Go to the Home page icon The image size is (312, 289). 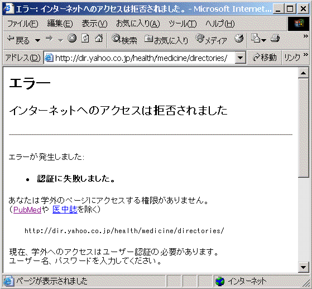[99, 38]
